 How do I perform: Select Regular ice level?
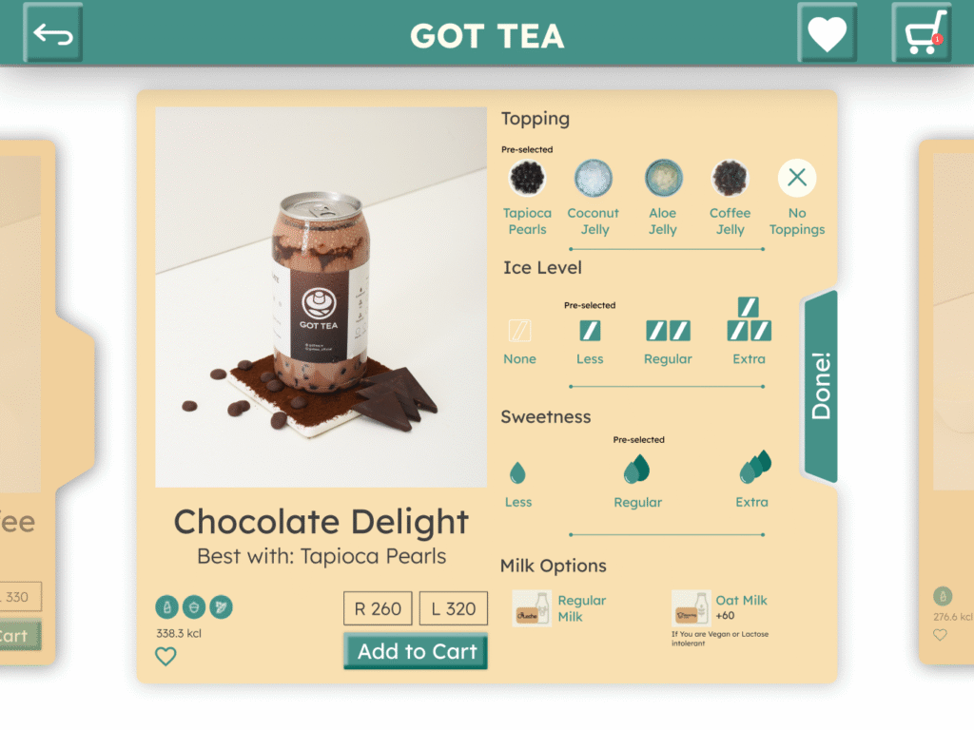tap(668, 342)
